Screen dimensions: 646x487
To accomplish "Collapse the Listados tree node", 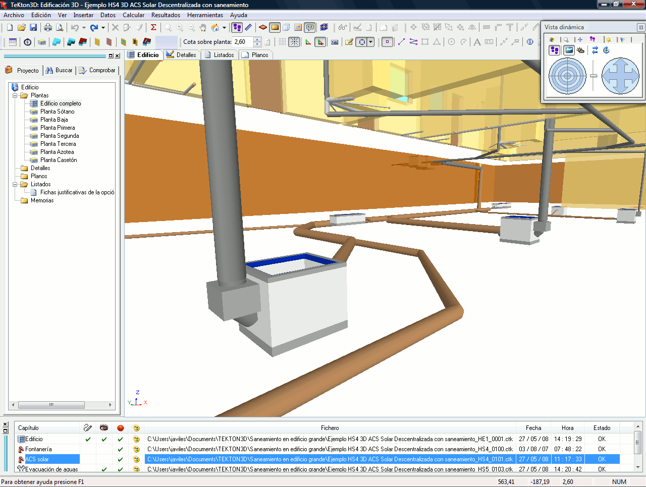I will point(15,184).
